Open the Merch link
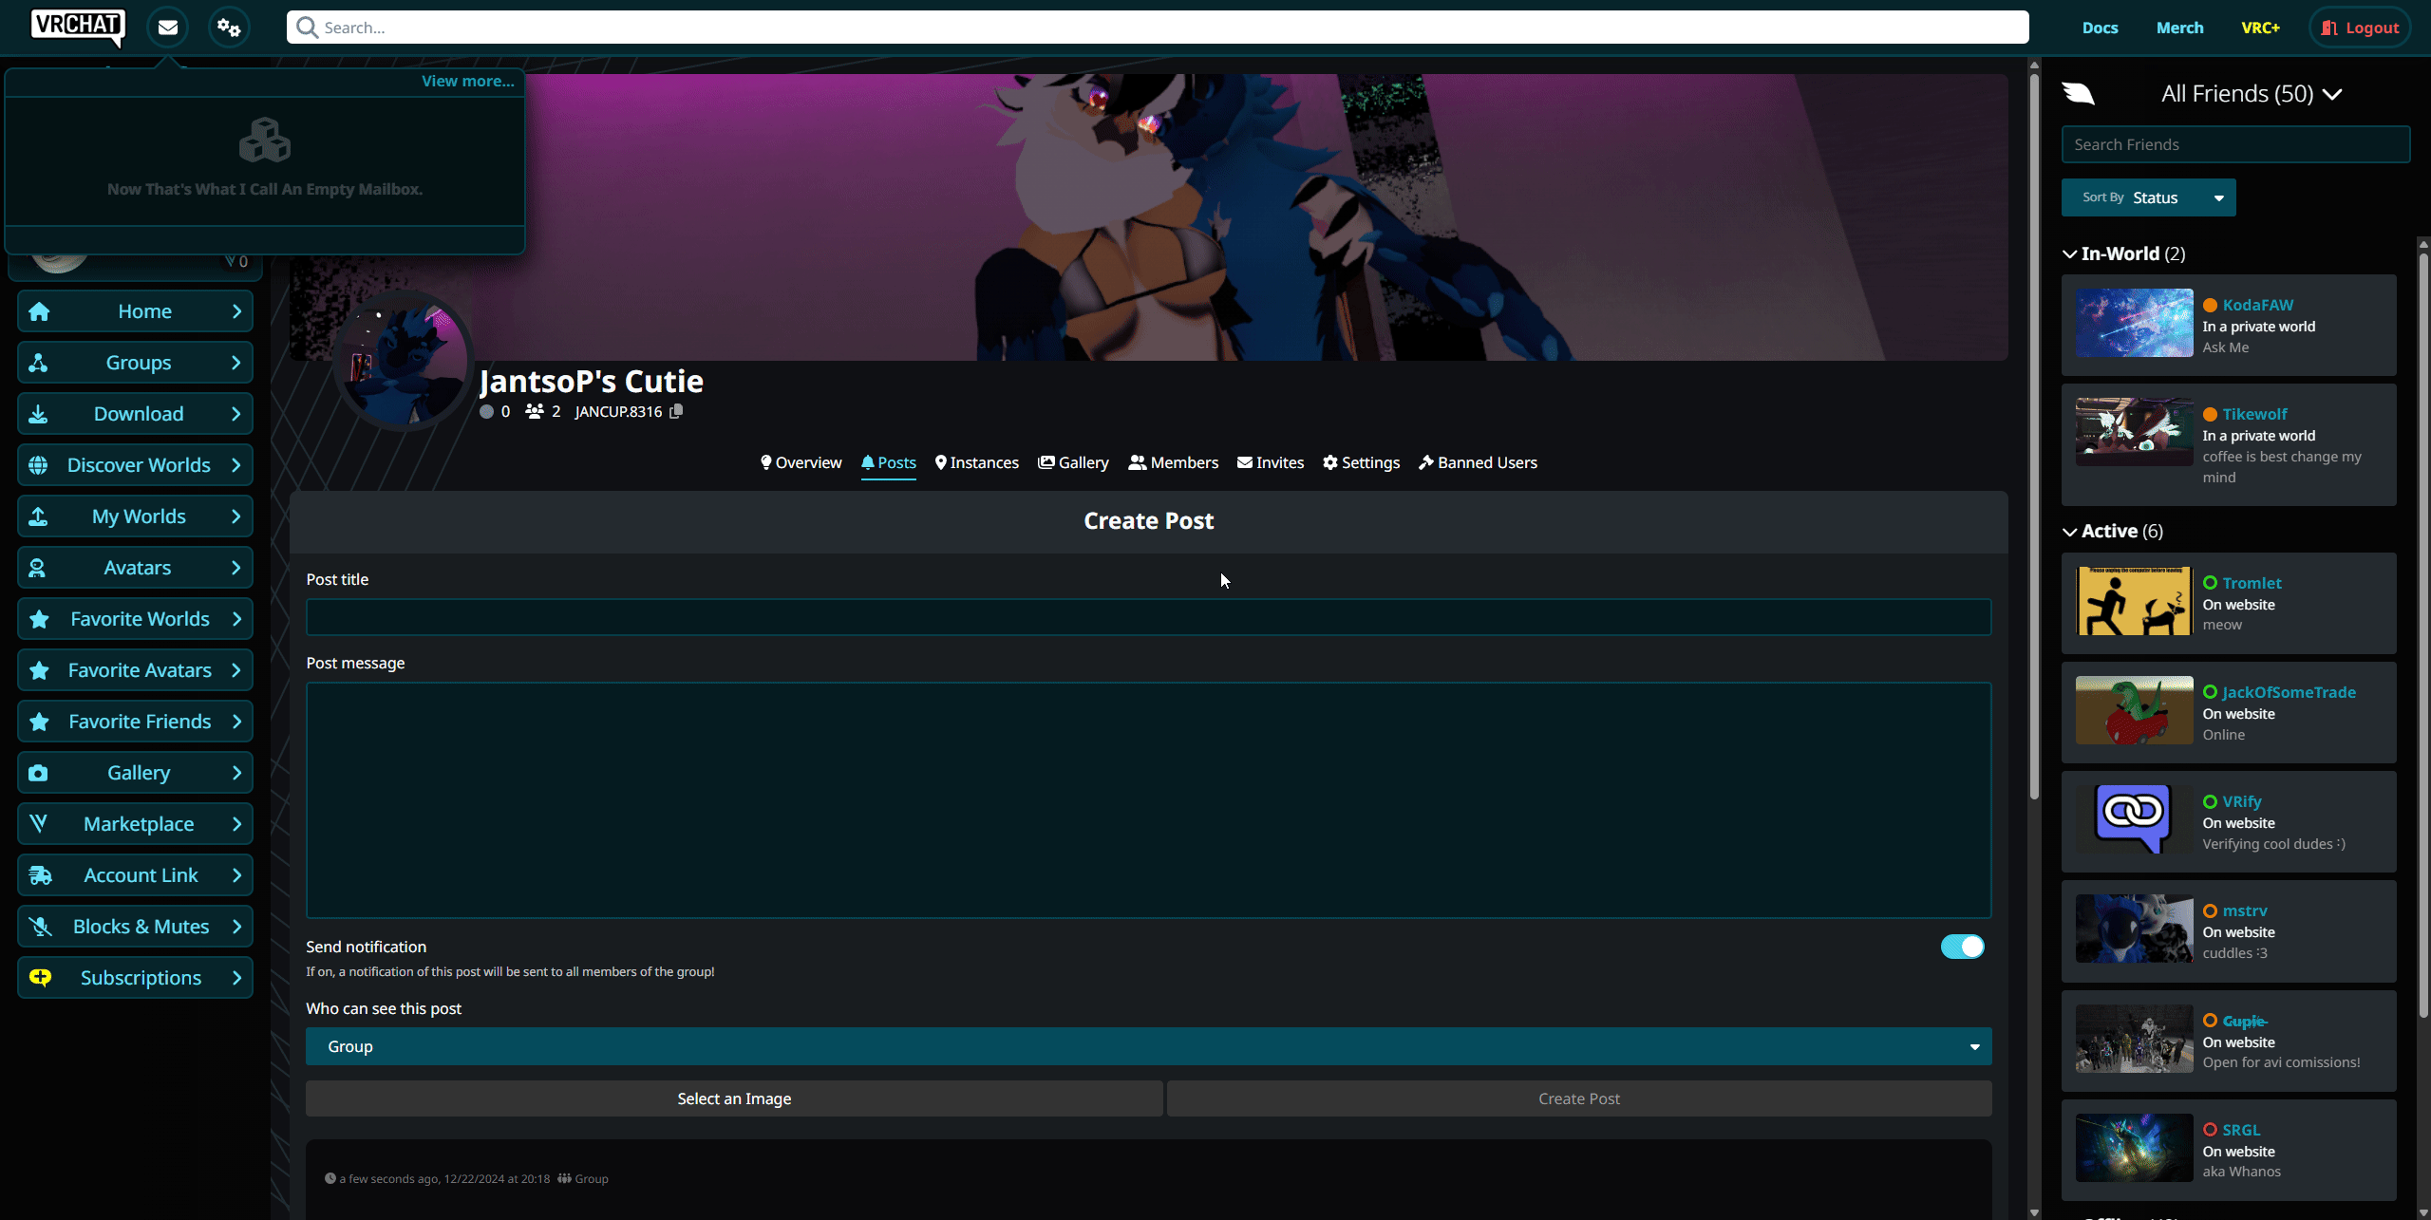 2179,28
